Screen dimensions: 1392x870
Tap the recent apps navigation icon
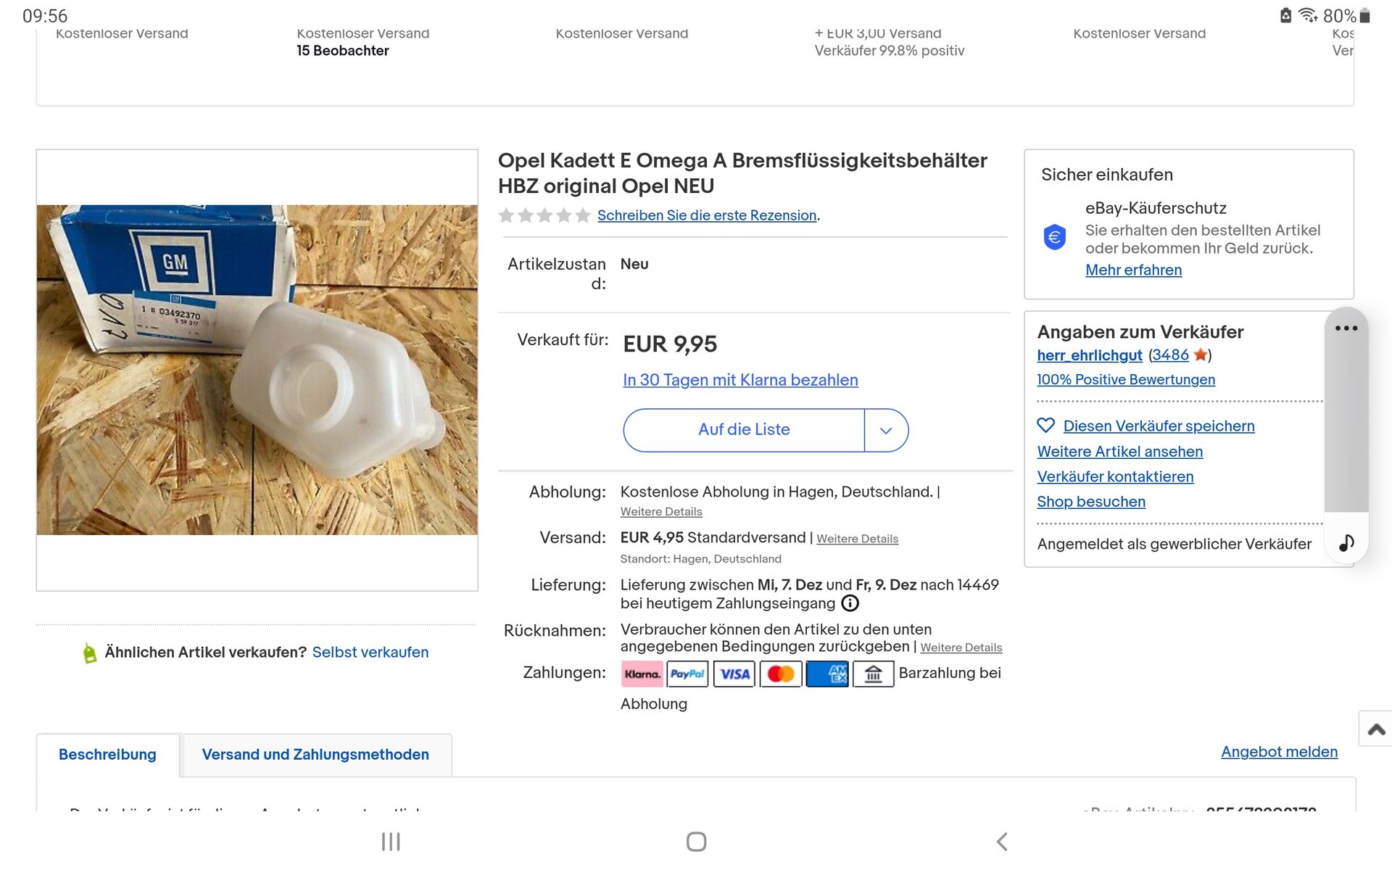tap(391, 842)
